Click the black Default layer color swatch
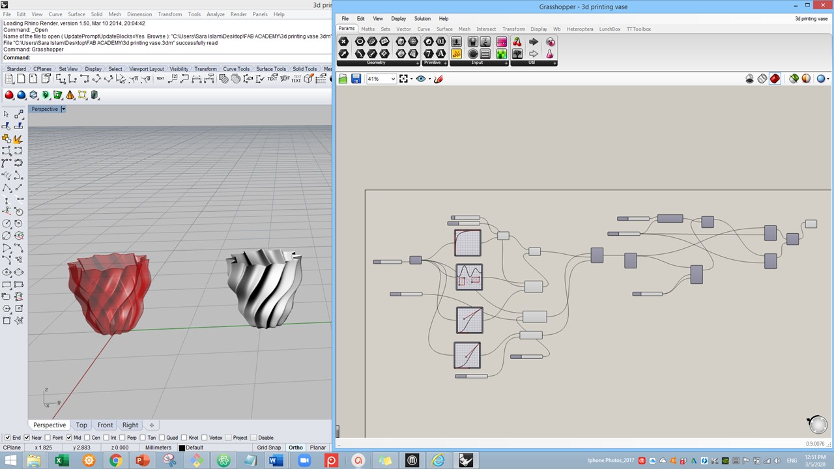The width and height of the screenshot is (834, 469). (x=182, y=448)
